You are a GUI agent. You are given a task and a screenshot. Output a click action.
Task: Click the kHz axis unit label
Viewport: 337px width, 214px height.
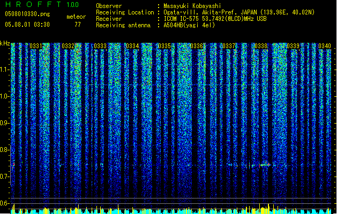click(5, 43)
